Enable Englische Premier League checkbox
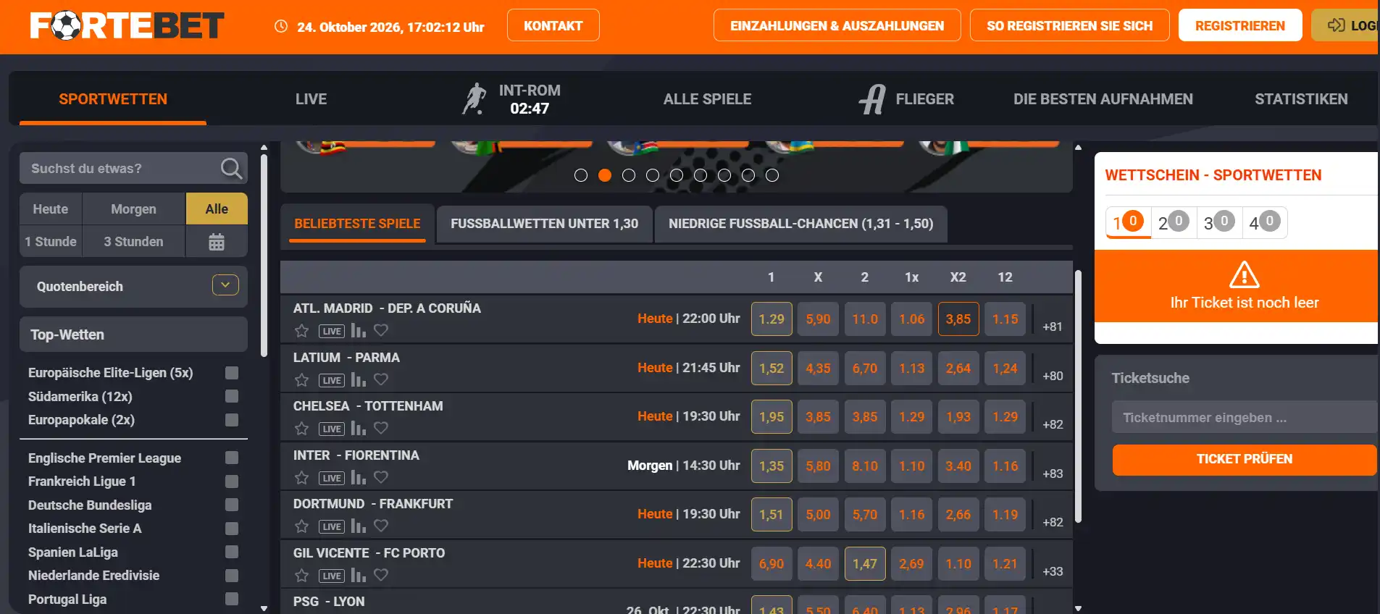This screenshot has height=614, width=1380. point(232,458)
